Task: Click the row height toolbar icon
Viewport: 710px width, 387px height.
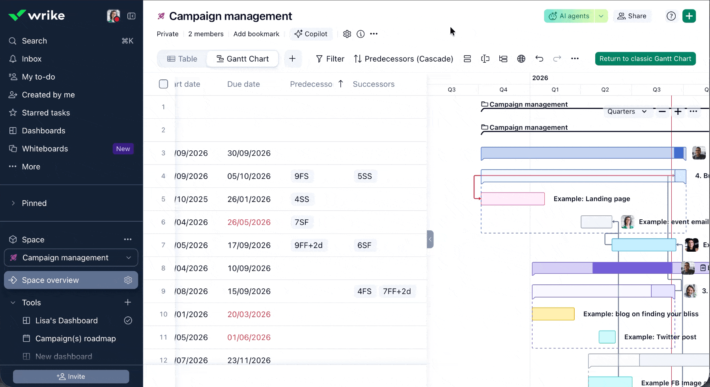Action: click(467, 59)
